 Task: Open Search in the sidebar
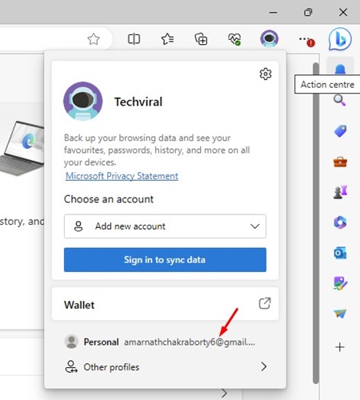[340, 100]
